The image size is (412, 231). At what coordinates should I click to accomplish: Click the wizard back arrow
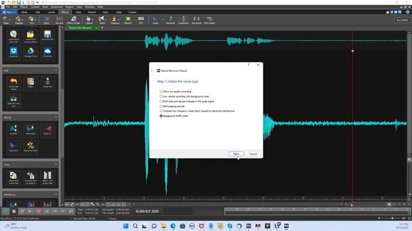(152, 71)
